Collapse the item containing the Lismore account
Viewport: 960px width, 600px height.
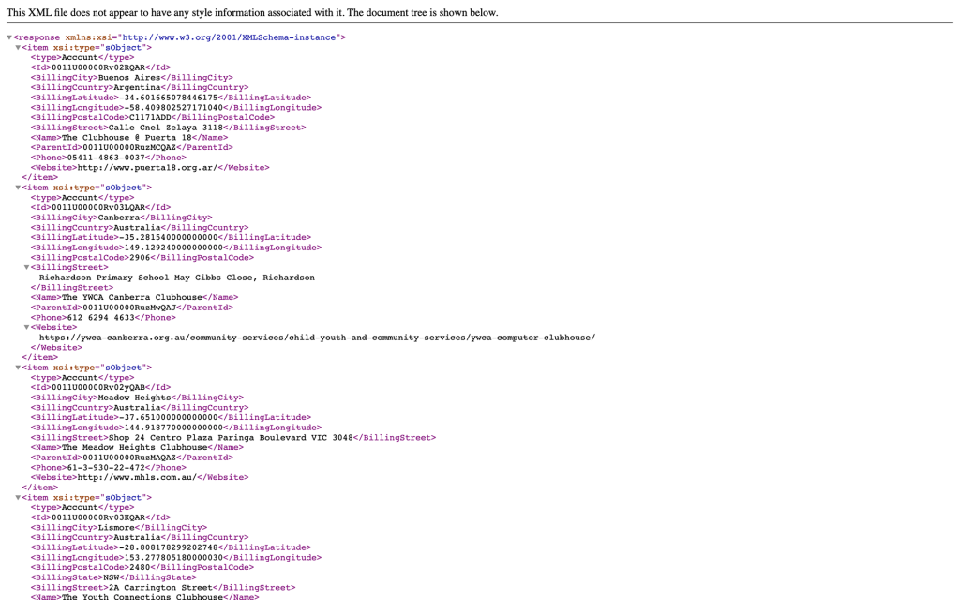18,498
